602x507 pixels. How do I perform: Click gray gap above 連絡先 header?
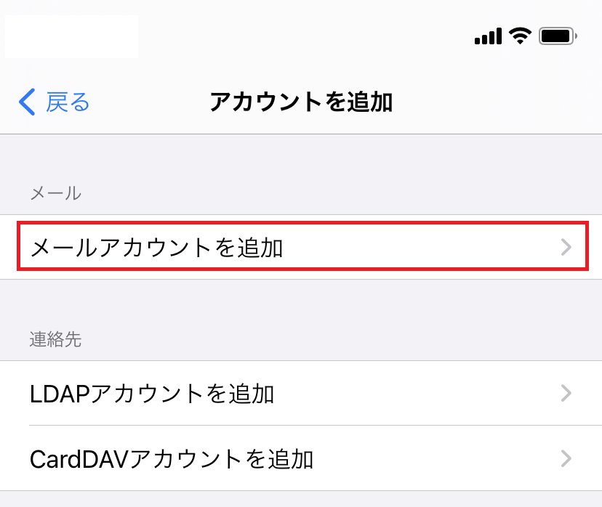301,301
